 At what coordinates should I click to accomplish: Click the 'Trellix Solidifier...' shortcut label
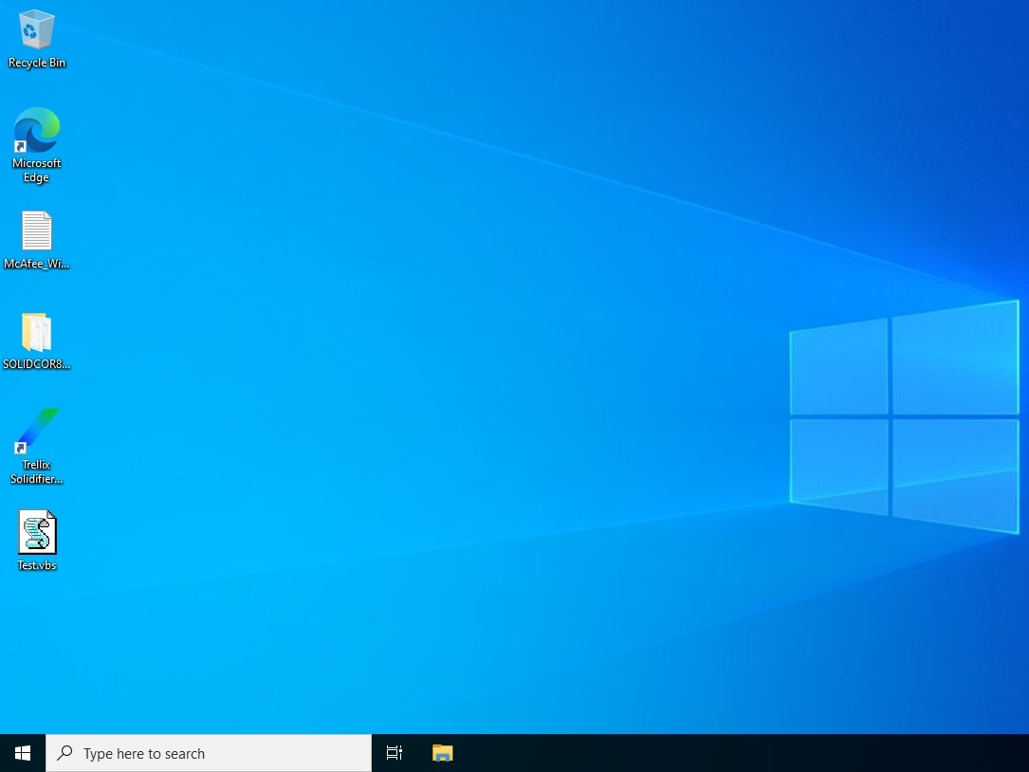(x=36, y=472)
